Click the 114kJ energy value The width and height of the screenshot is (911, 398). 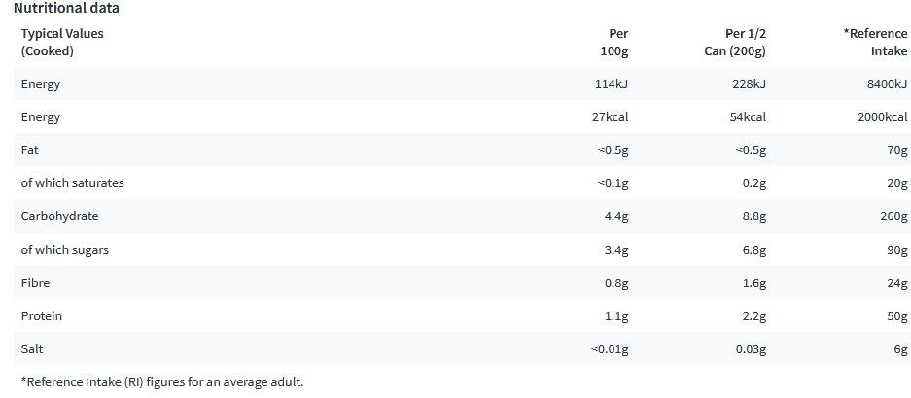tap(612, 84)
